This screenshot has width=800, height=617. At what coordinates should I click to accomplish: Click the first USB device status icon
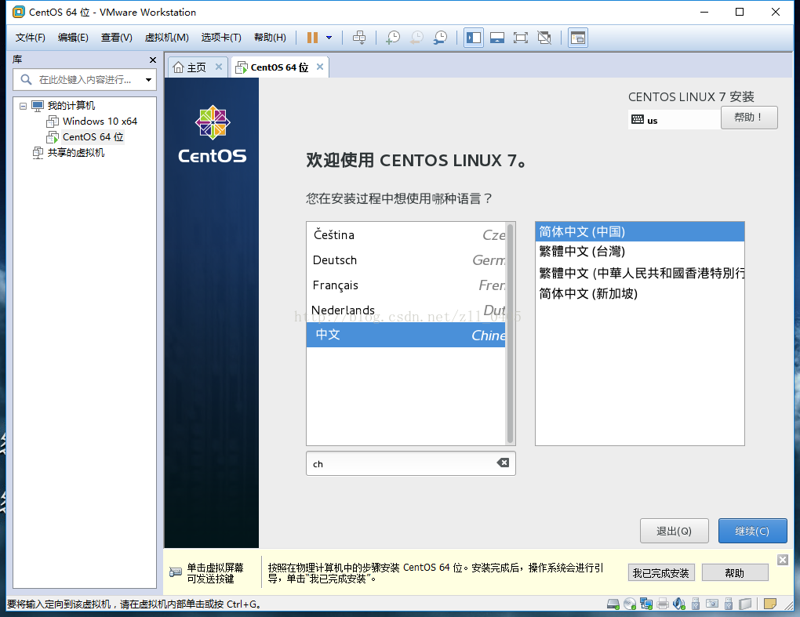coord(696,604)
